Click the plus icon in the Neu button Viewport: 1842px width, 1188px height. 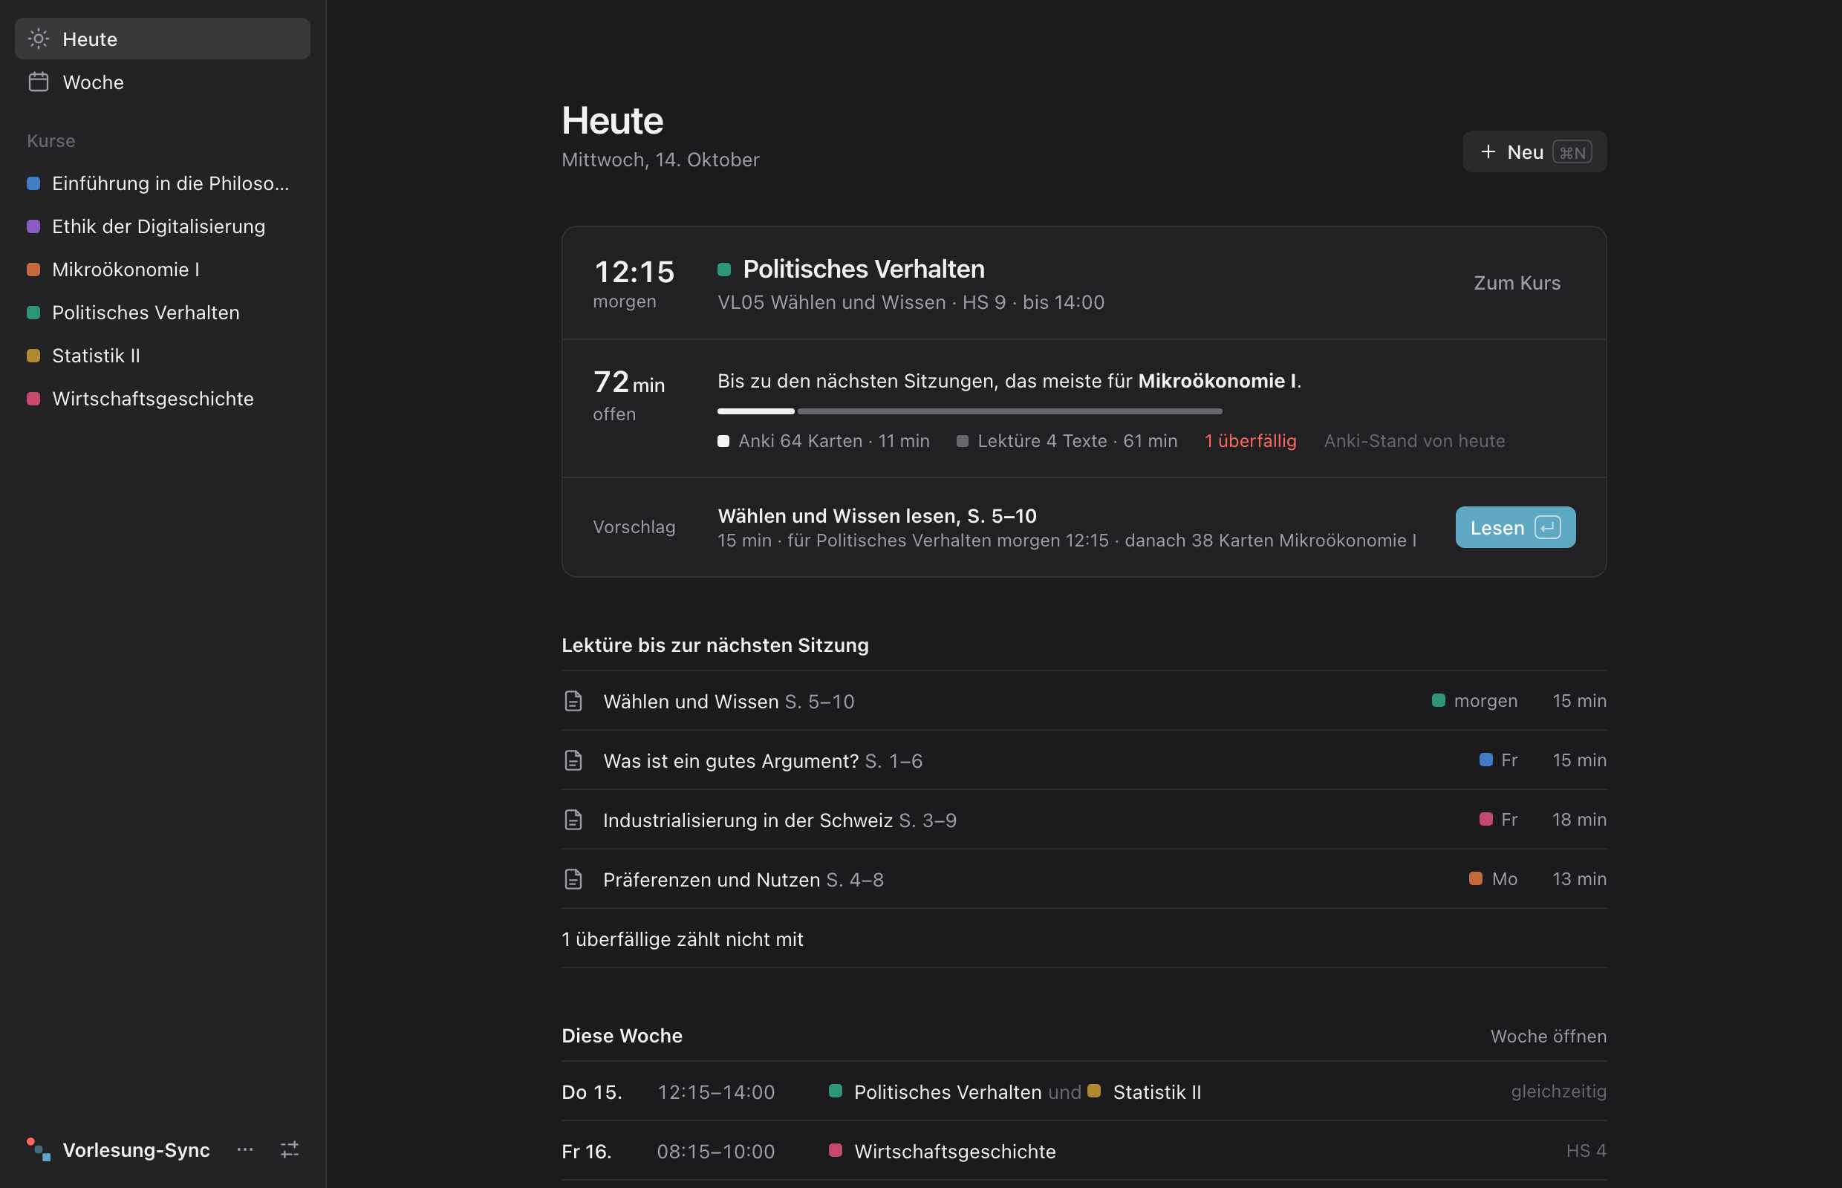pyautogui.click(x=1488, y=151)
